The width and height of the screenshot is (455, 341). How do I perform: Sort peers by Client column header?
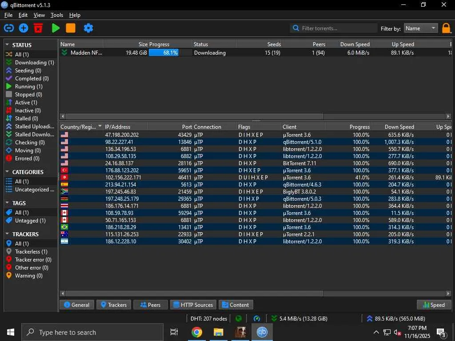pyautogui.click(x=303, y=127)
